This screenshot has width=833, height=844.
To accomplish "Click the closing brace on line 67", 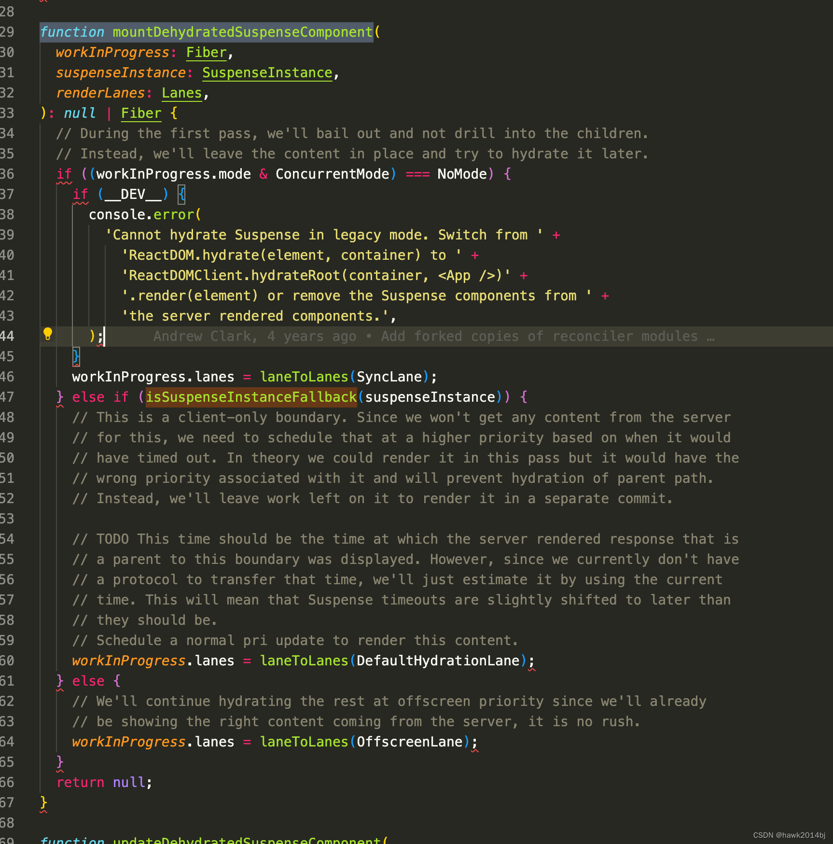I will pyautogui.click(x=43, y=802).
